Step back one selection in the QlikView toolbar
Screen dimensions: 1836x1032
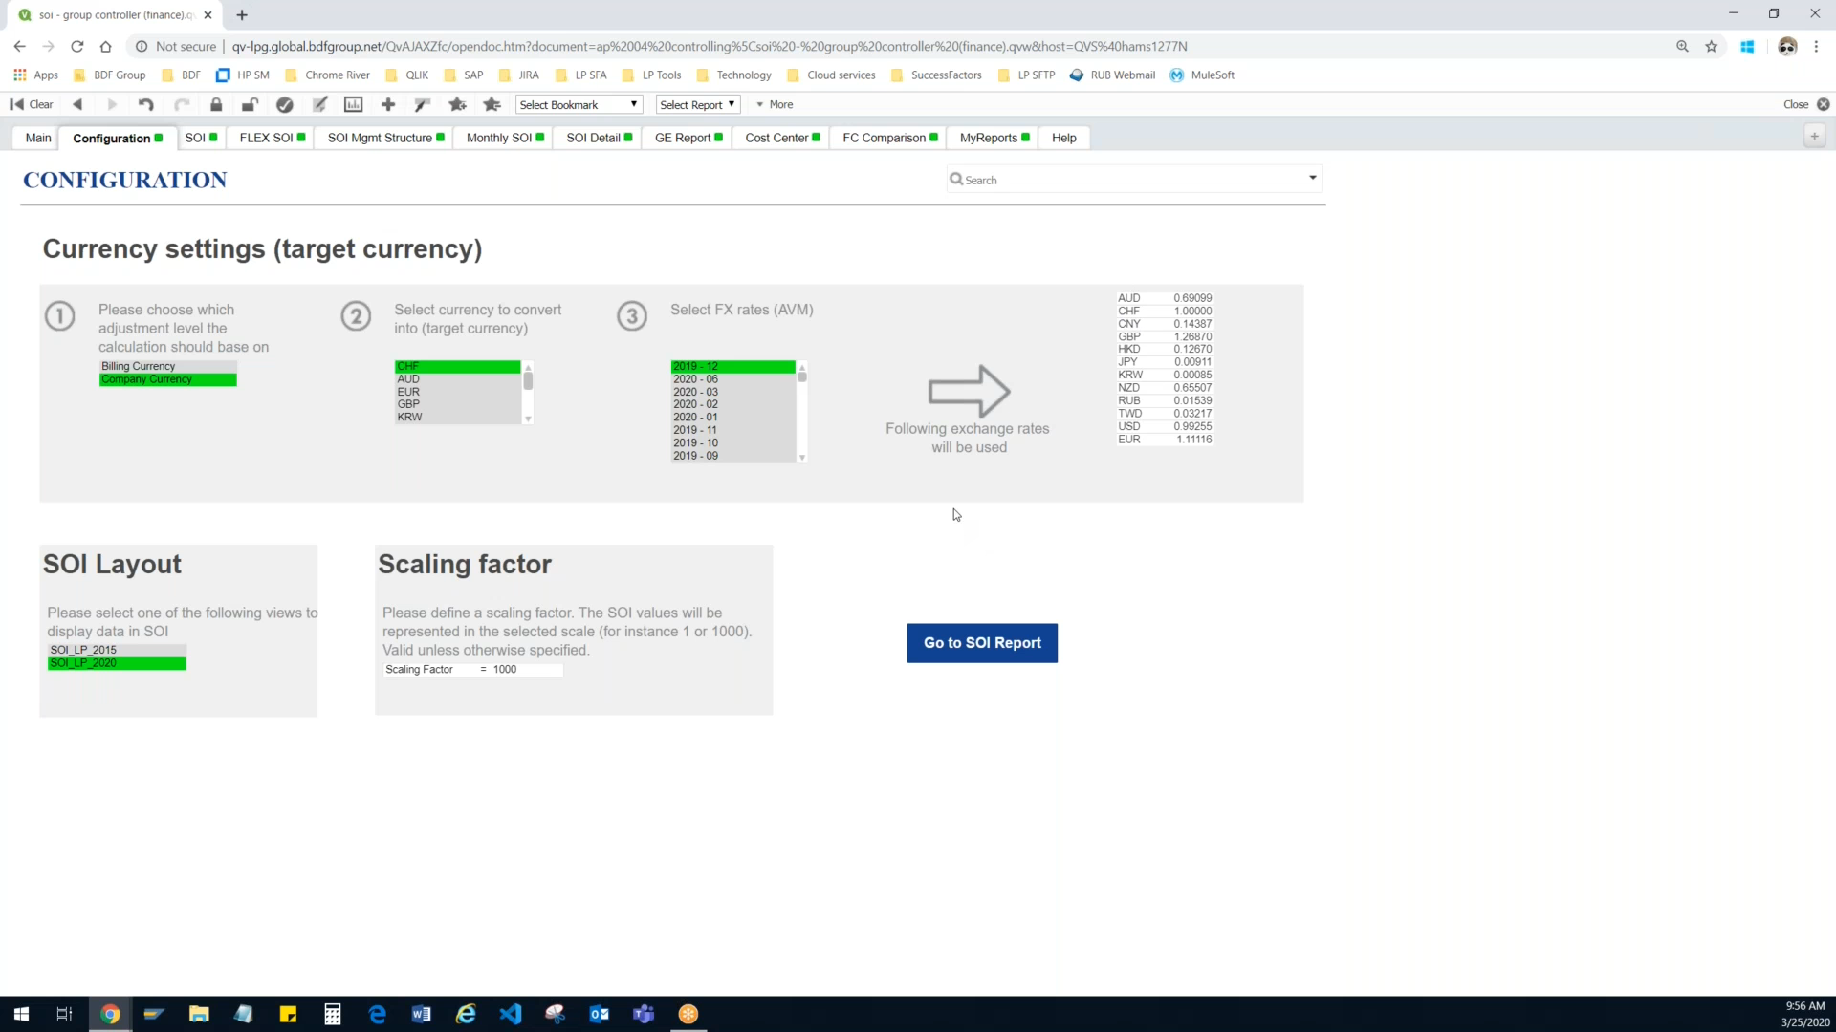77,104
